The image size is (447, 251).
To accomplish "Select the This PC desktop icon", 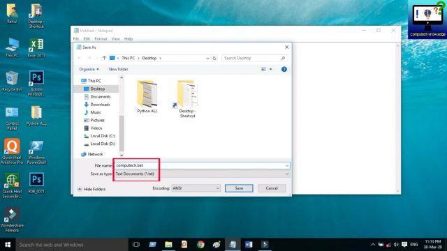I will click(x=12, y=47).
